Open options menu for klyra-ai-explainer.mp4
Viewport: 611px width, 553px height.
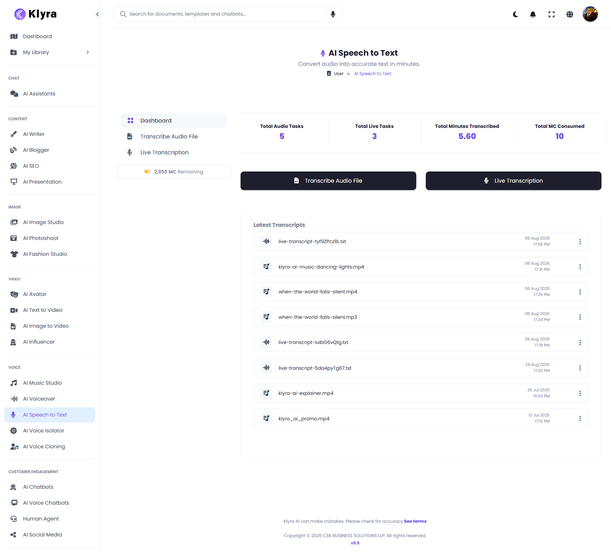point(580,393)
